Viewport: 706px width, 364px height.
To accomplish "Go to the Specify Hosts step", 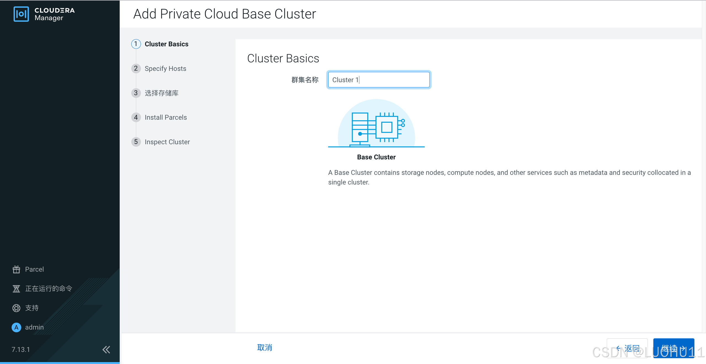I will click(165, 69).
